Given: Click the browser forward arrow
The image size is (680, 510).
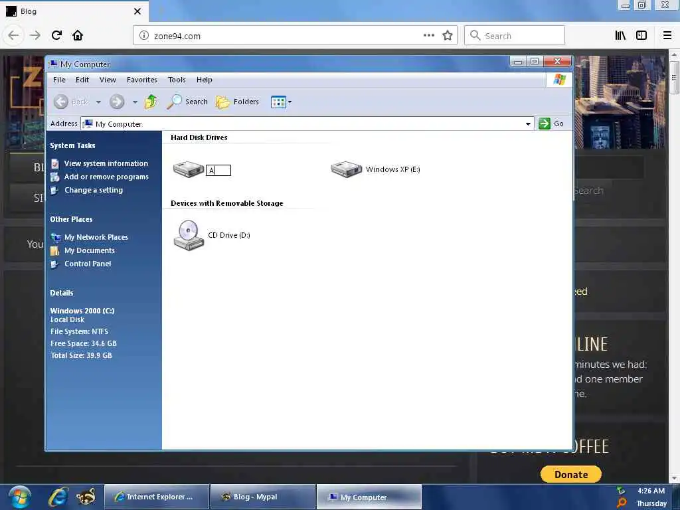Looking at the screenshot, I should (35, 36).
